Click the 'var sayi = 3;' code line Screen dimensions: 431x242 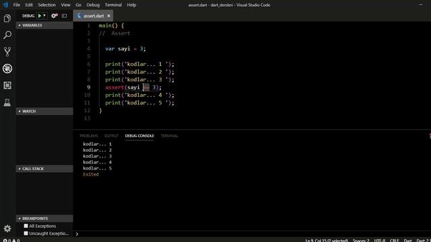coord(125,48)
